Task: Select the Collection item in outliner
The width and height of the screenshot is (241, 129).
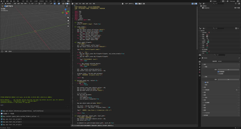Action: point(207,8)
